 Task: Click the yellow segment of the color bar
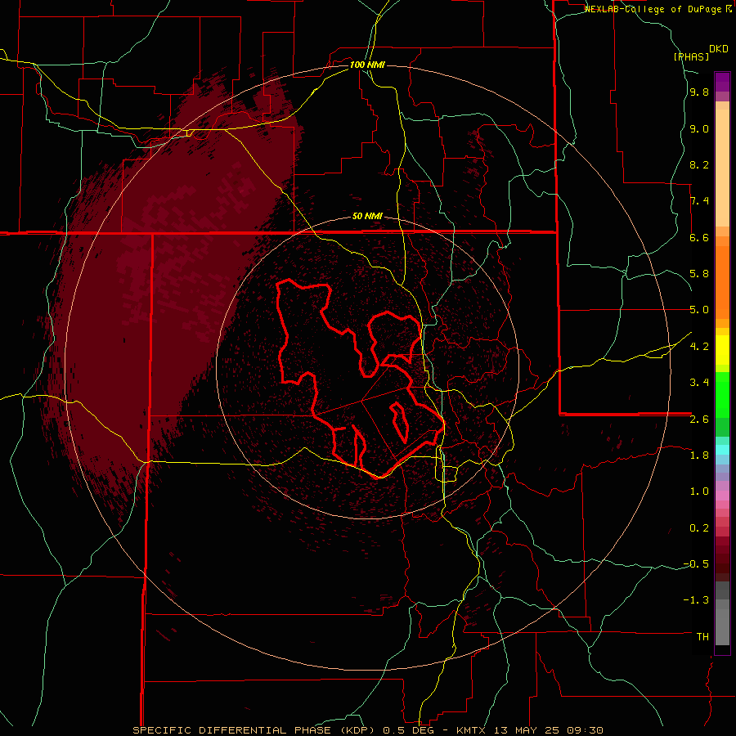coord(722,350)
